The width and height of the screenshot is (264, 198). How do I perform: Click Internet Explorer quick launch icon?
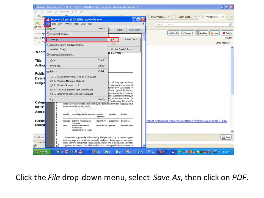[71, 152]
